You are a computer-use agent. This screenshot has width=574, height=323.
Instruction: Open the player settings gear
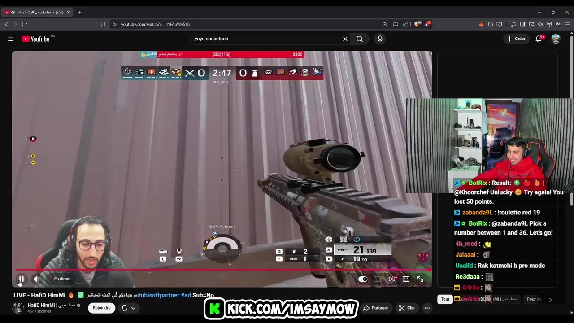tap(391, 279)
